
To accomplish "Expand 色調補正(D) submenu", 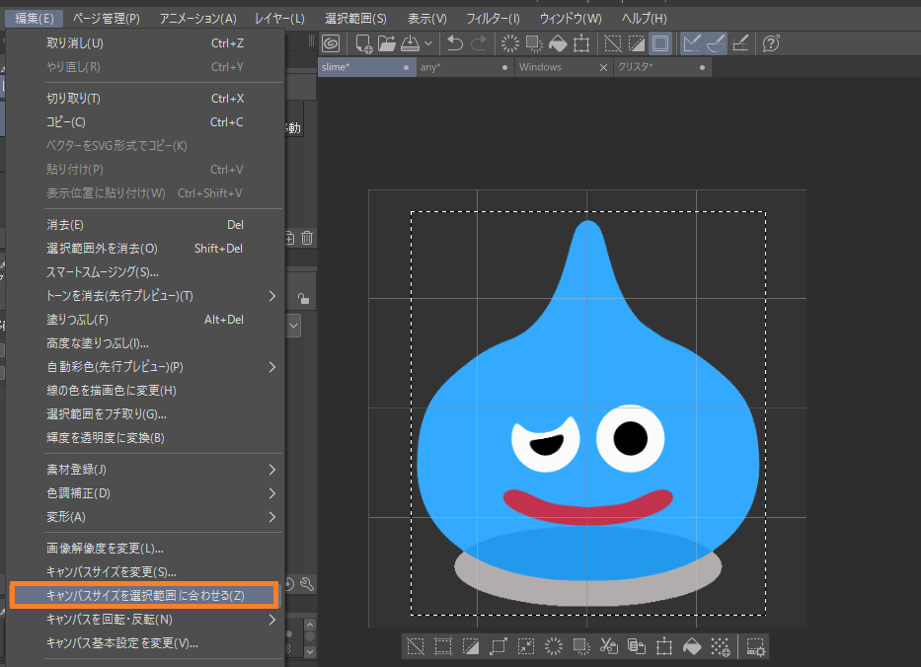I will coord(145,493).
